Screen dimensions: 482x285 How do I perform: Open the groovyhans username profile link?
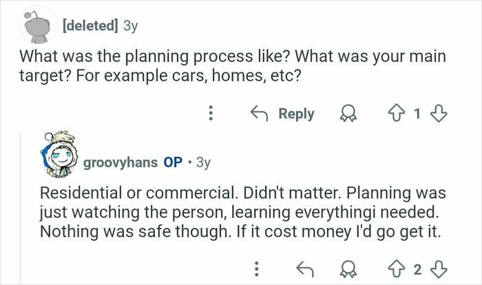pyautogui.click(x=120, y=165)
